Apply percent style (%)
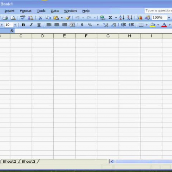 tap(90, 25)
